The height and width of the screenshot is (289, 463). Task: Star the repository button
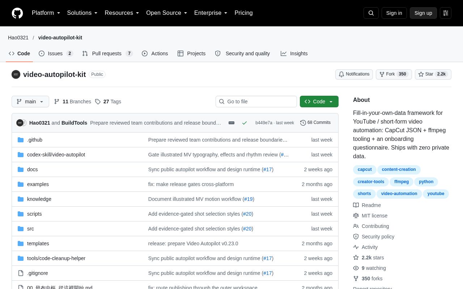[x=433, y=74]
